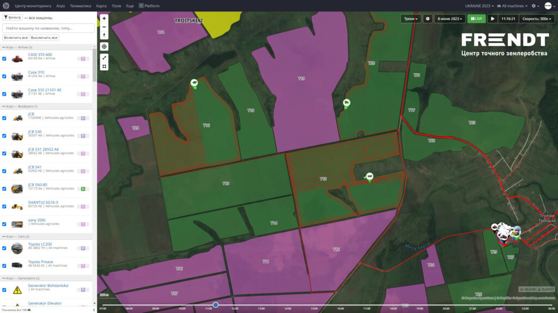Collapse the Агро — Arhive group
The height and width of the screenshot is (313, 558).
pyautogui.click(x=17, y=47)
